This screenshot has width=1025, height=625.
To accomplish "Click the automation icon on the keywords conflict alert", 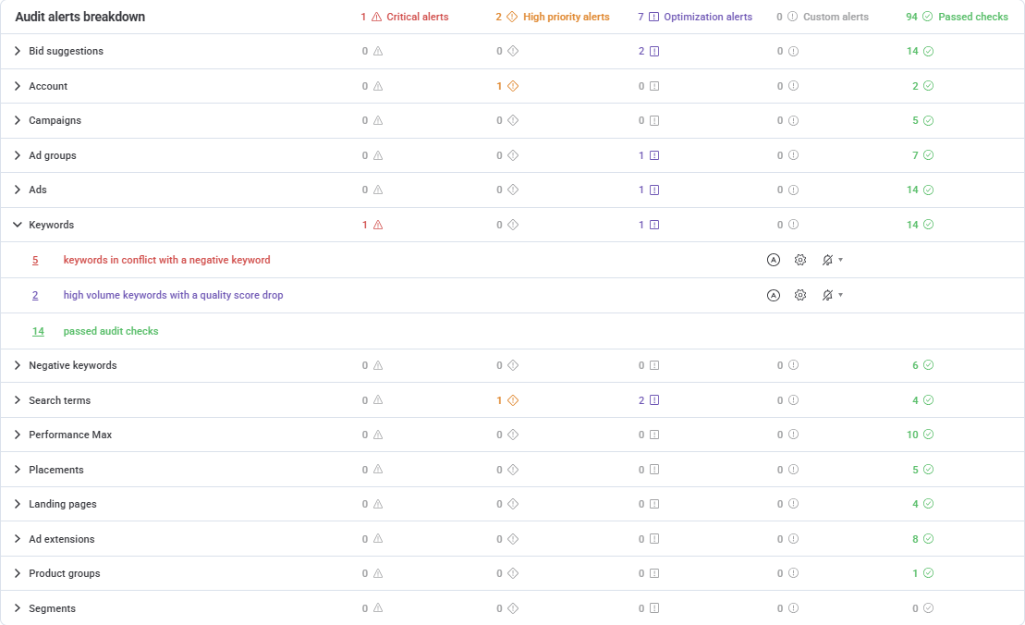I will click(774, 260).
